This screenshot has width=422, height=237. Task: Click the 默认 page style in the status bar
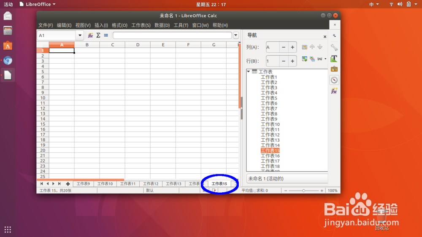pyautogui.click(x=150, y=191)
